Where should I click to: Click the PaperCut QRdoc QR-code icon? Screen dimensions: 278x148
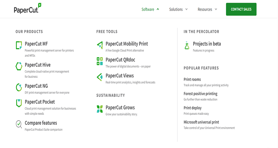pos(99,61)
